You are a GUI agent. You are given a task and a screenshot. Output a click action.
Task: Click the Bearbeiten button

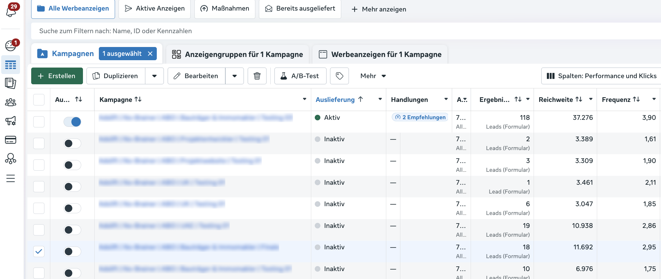197,76
